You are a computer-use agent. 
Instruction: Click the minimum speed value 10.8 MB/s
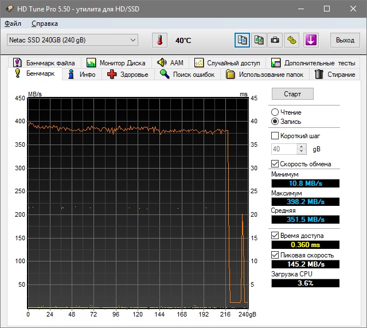coord(306,183)
